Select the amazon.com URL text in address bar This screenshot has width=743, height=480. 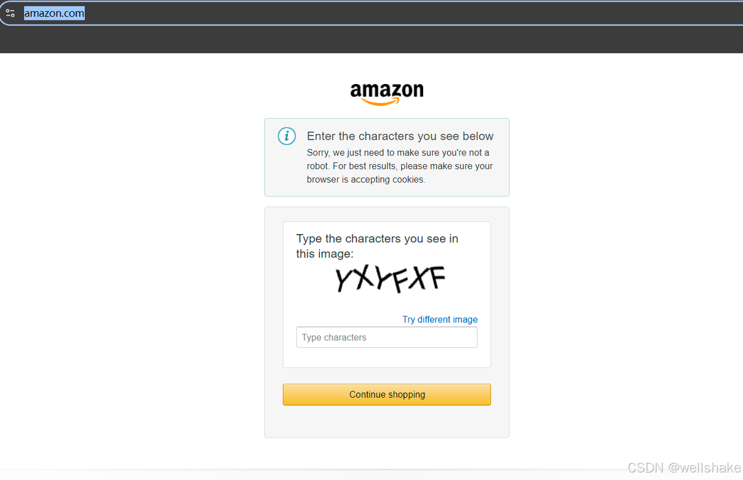[x=54, y=13]
